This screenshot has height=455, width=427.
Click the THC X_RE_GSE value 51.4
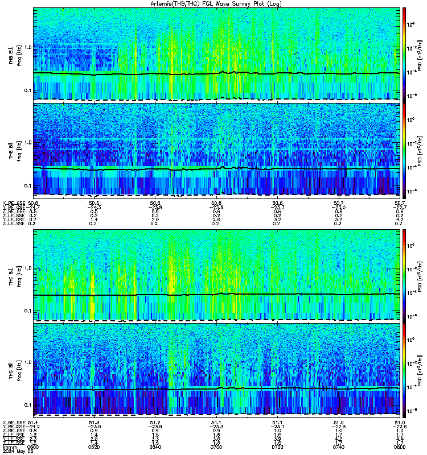point(33,423)
